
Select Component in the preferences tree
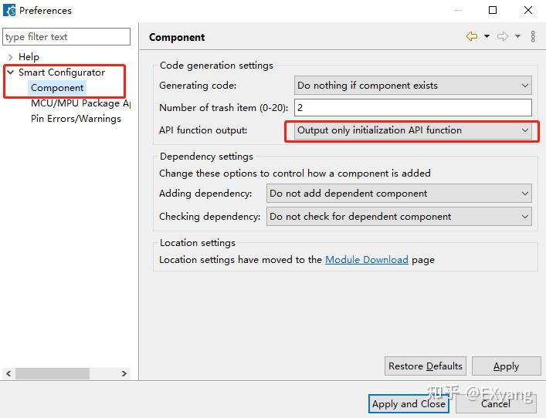57,88
